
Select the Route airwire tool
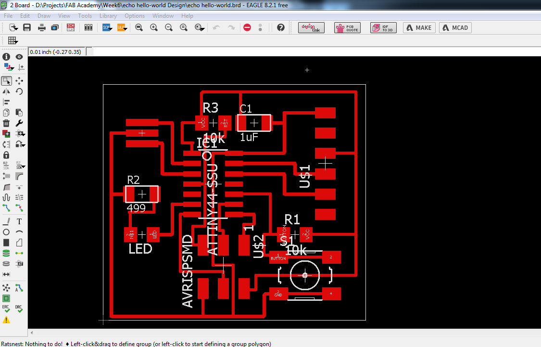click(x=6, y=208)
